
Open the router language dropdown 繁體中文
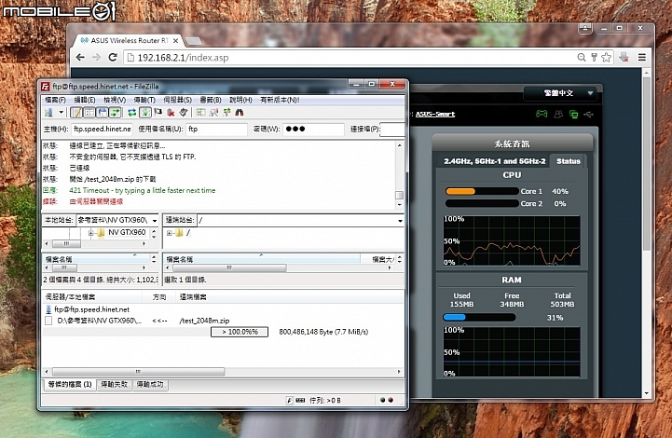click(560, 93)
